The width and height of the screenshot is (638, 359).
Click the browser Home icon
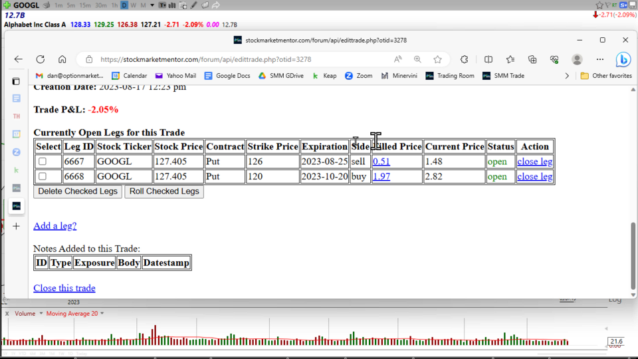[x=62, y=59]
